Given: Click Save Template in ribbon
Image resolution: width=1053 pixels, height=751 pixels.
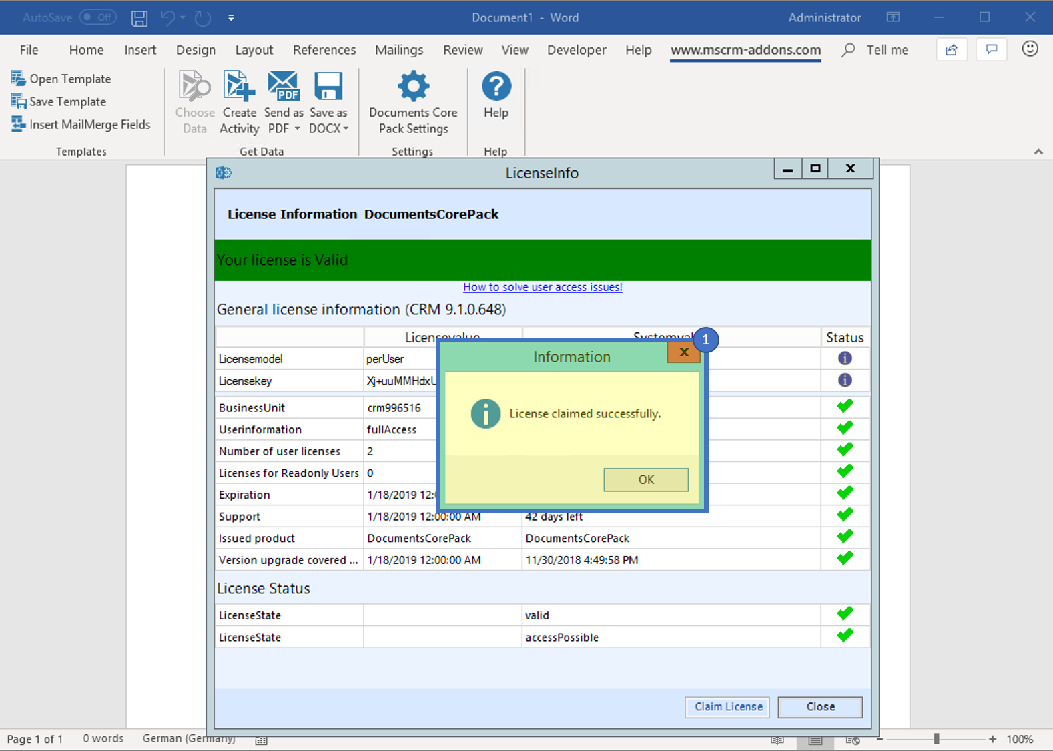Looking at the screenshot, I should tap(58, 101).
